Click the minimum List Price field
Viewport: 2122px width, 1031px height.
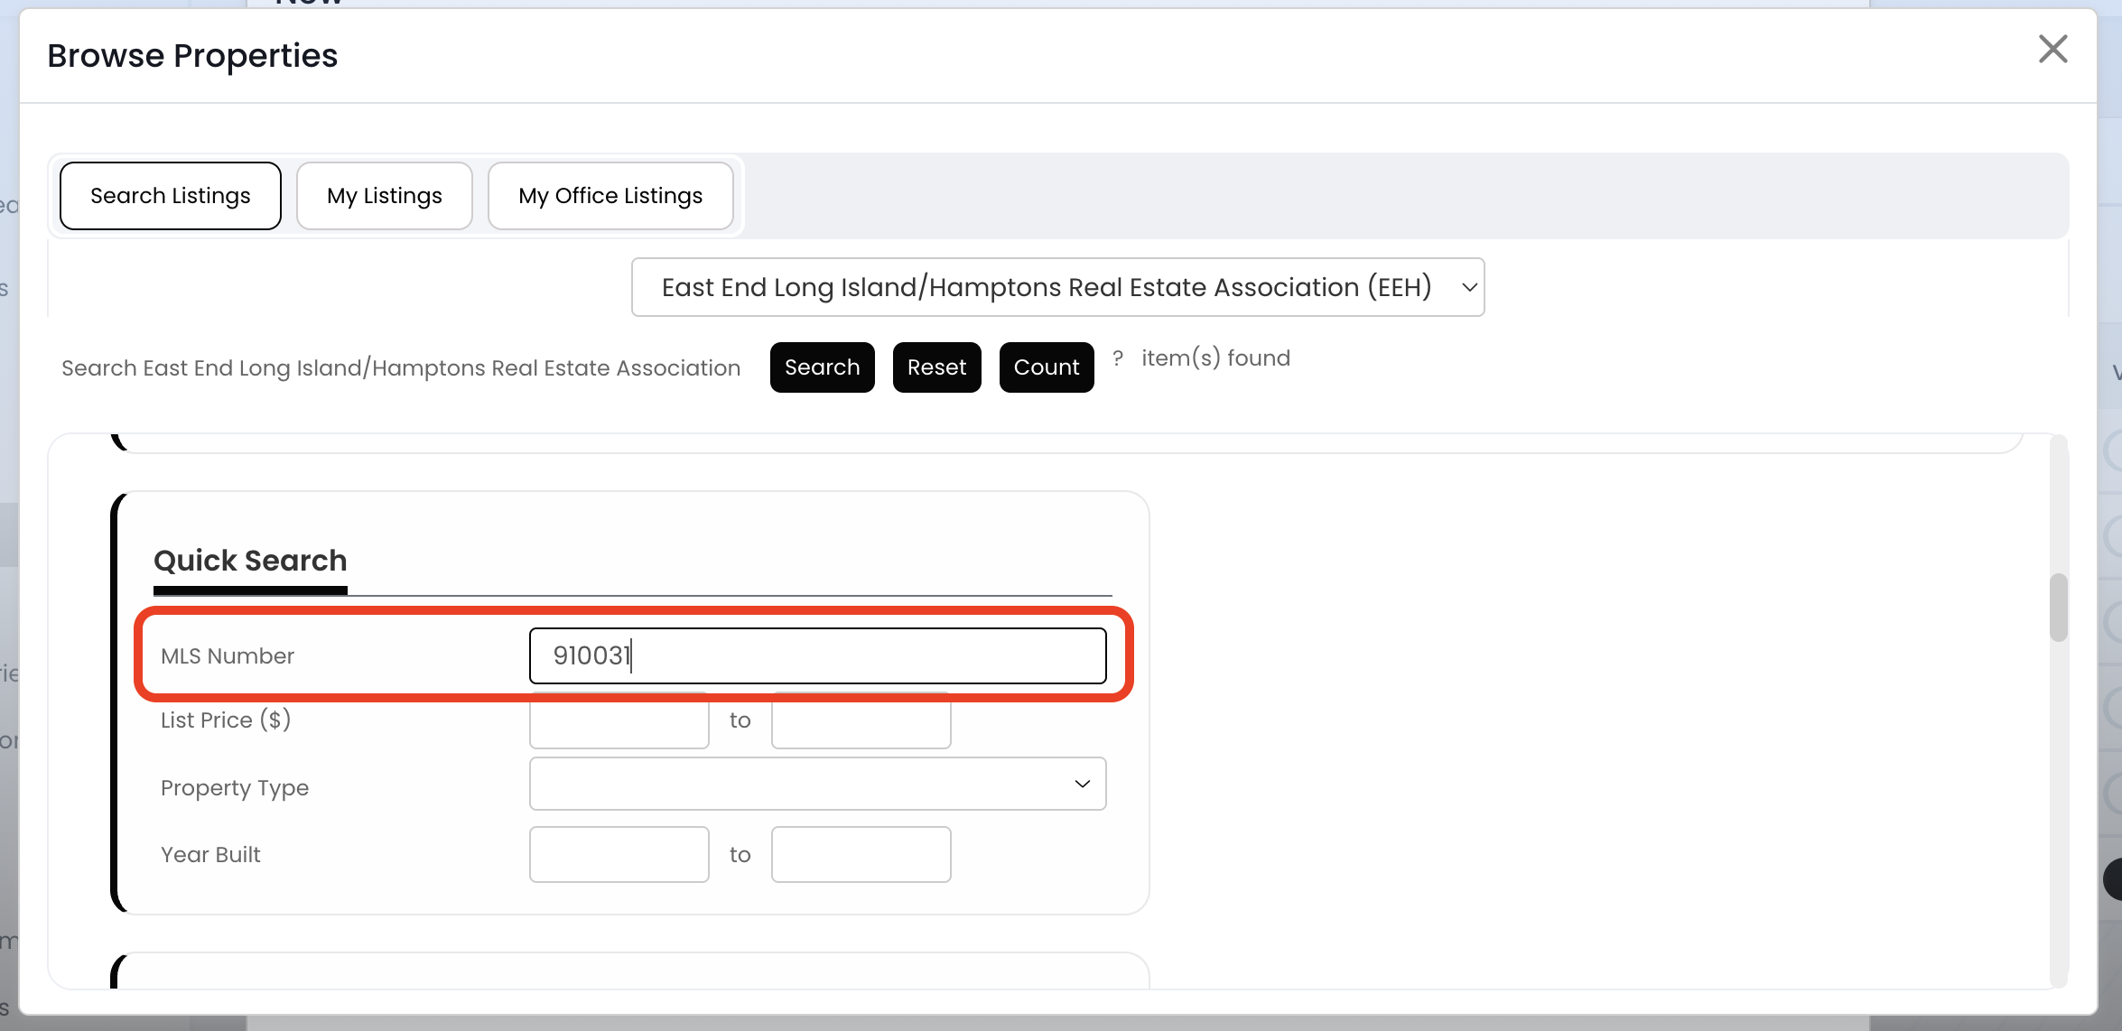tap(619, 722)
